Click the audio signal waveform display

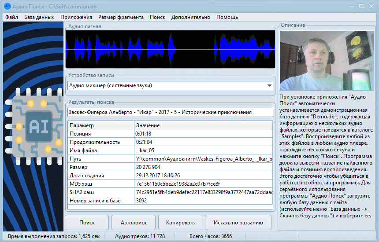170,49
